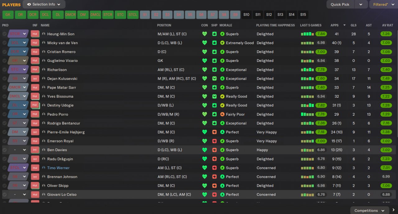This screenshot has width=398, height=214.
Task: Click the heart condition icon for Emerson Royal
Action: (x=204, y=141)
